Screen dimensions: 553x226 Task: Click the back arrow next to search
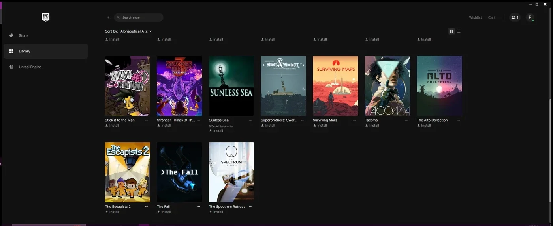[x=108, y=17]
